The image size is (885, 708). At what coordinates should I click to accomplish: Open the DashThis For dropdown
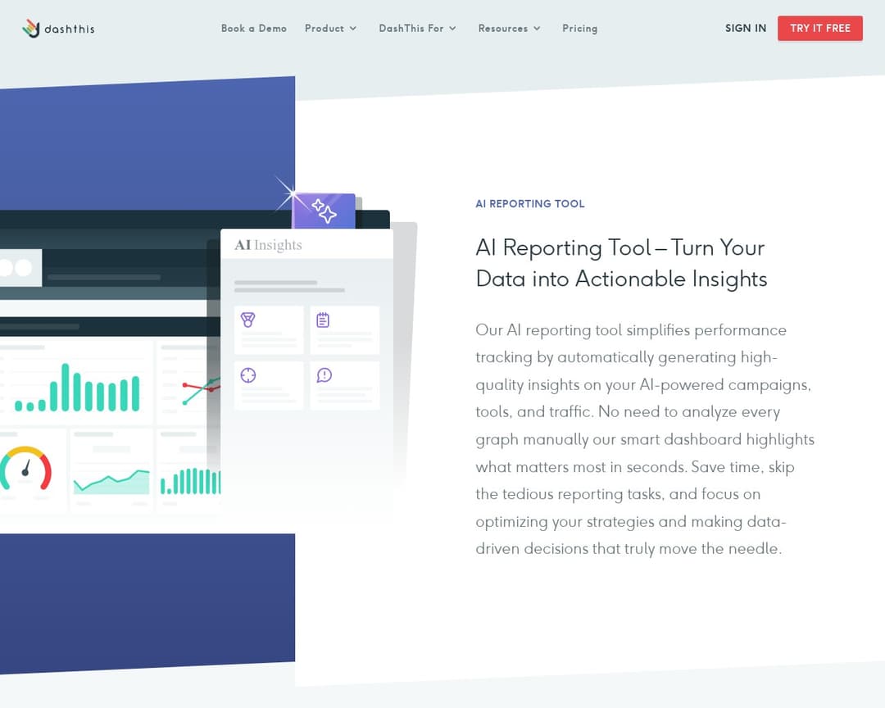pyautogui.click(x=417, y=29)
